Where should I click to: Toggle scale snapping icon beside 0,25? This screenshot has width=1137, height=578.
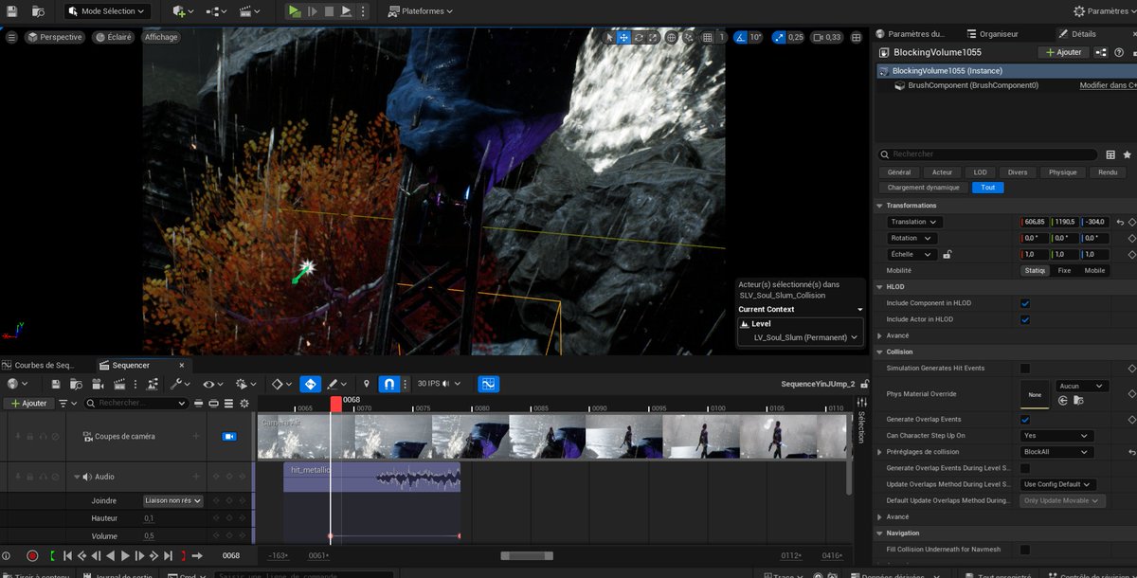tap(779, 37)
